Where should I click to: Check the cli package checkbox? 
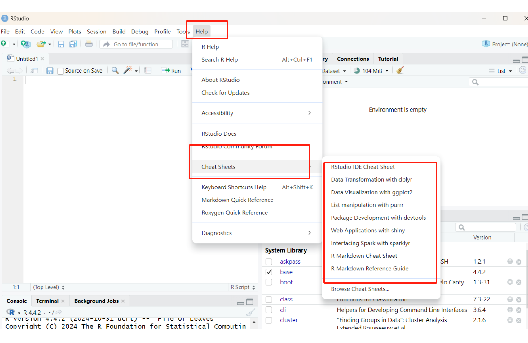pyautogui.click(x=269, y=310)
